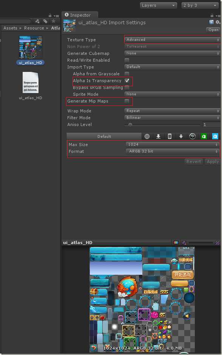Image resolution: width=222 pixels, height=355 pixels.
Task: Enable the Alpha from Grayscale checkbox
Action: pos(127,74)
